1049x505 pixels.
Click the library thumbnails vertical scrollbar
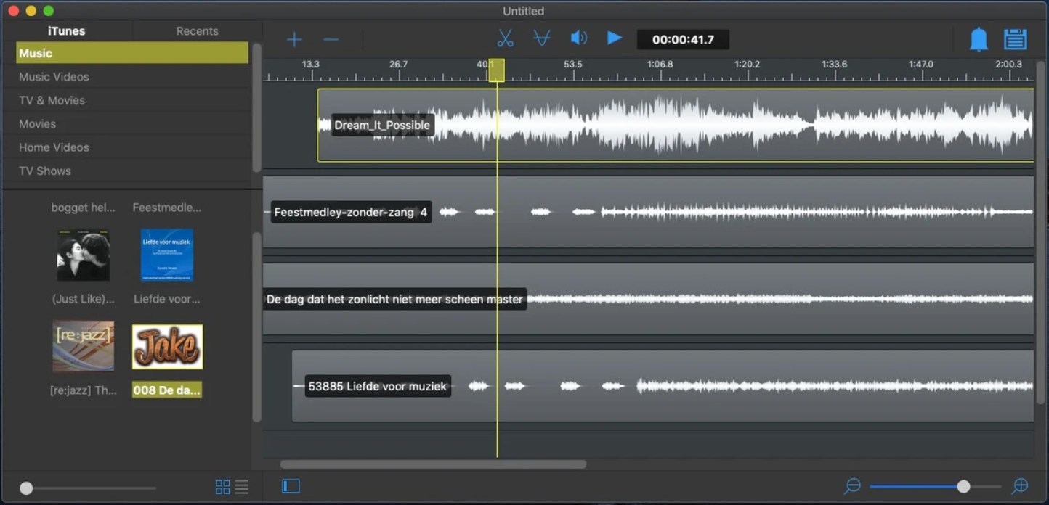pyautogui.click(x=256, y=327)
